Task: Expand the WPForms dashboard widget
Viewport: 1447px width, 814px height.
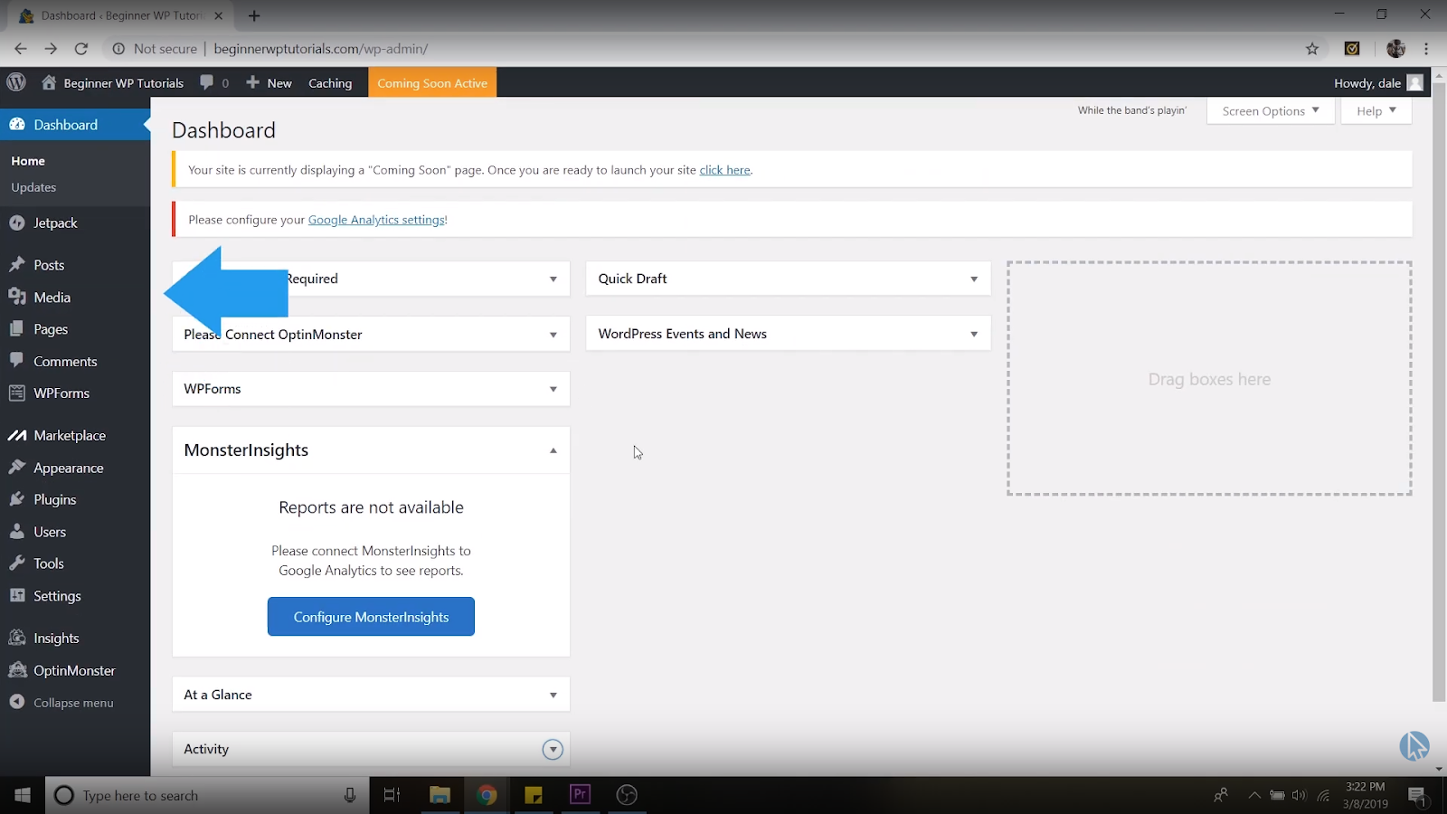Action: point(553,389)
